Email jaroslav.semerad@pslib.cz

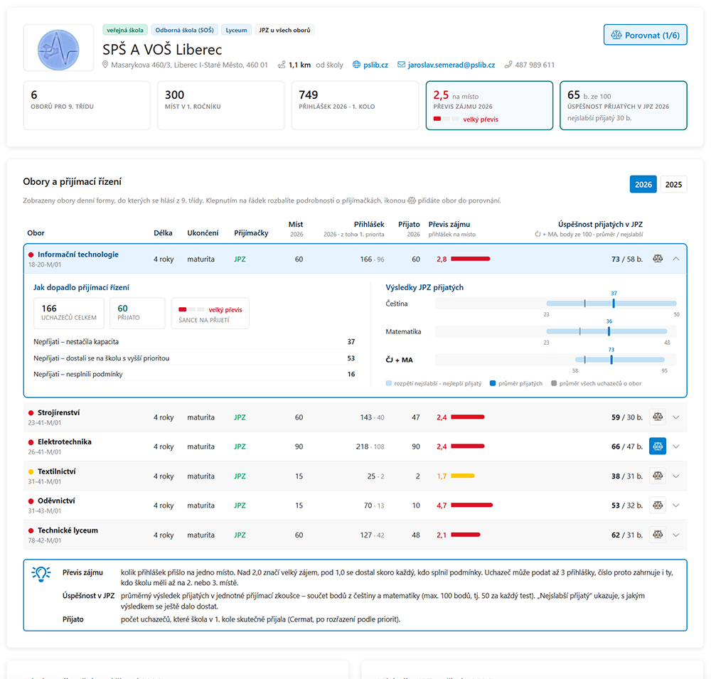pos(451,65)
